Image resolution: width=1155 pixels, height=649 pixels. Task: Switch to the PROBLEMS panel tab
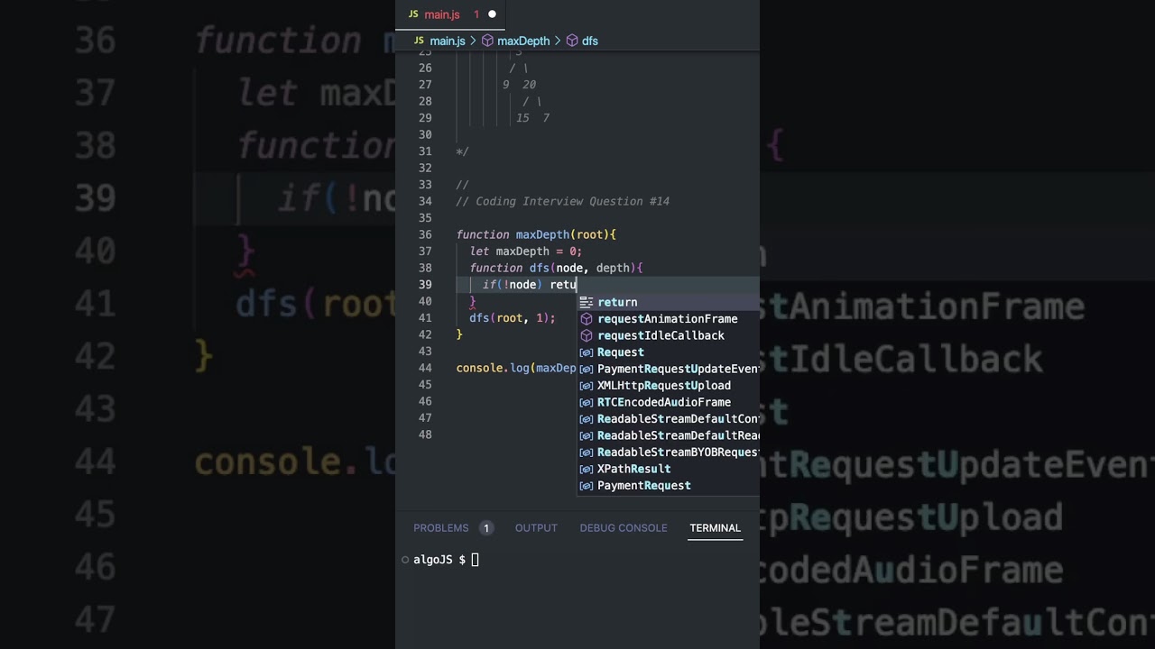[x=441, y=528]
